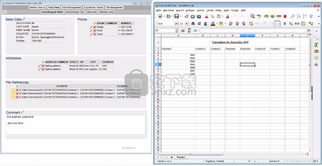Delete the Fixed phone entry
Image resolution: width=322 pixels, height=166 pixels.
click(95, 30)
